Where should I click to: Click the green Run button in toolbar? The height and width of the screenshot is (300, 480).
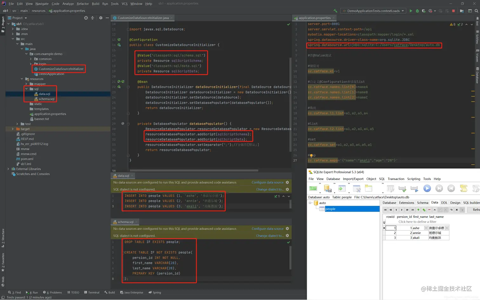411,11
